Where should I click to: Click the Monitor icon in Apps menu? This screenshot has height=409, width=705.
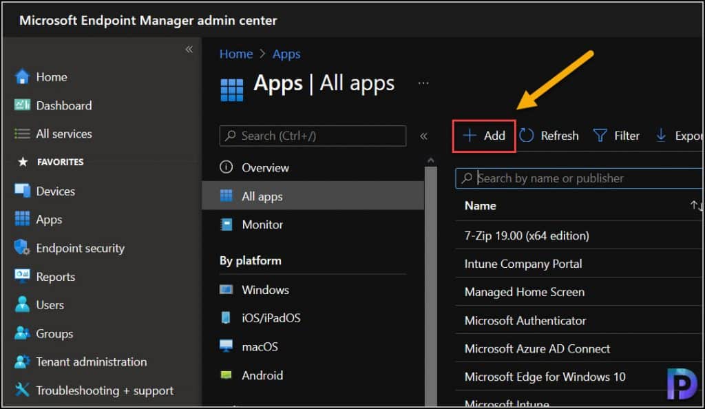(226, 224)
